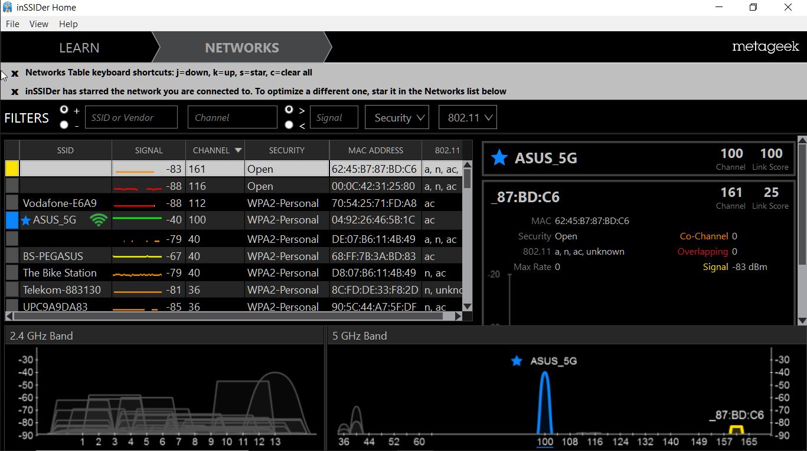
Task: Dismiss the starred network notice
Action: (x=15, y=92)
